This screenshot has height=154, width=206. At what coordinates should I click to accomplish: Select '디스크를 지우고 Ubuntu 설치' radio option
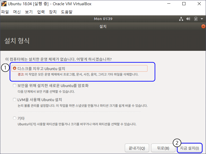[x=15, y=69]
